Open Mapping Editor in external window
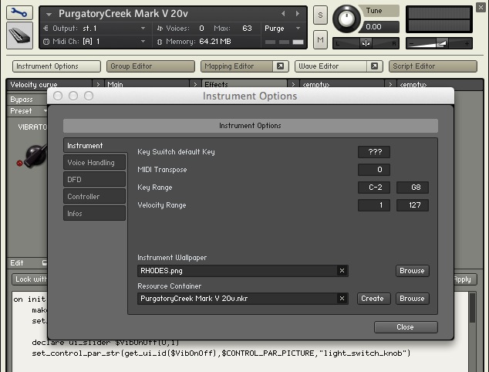Image resolution: width=489 pixels, height=372 pixels. point(280,66)
